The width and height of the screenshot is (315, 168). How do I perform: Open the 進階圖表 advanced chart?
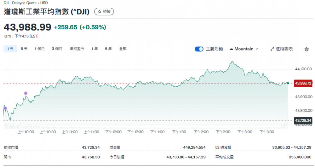tap(282, 49)
